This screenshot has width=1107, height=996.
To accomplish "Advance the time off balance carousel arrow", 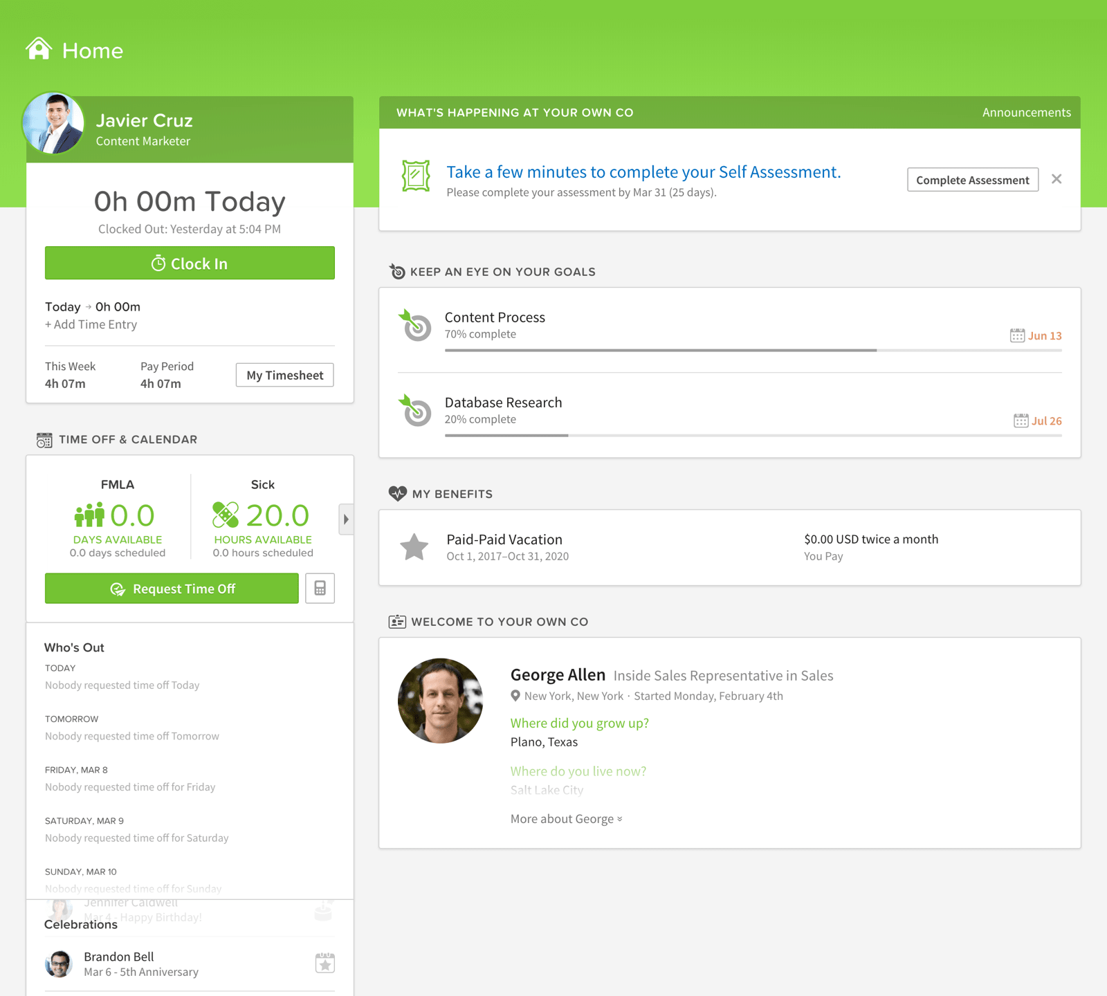I will click(x=346, y=519).
